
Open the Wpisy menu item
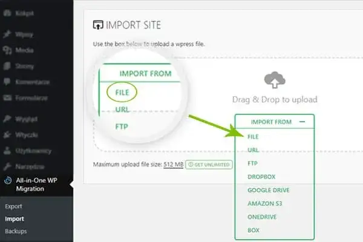point(24,34)
